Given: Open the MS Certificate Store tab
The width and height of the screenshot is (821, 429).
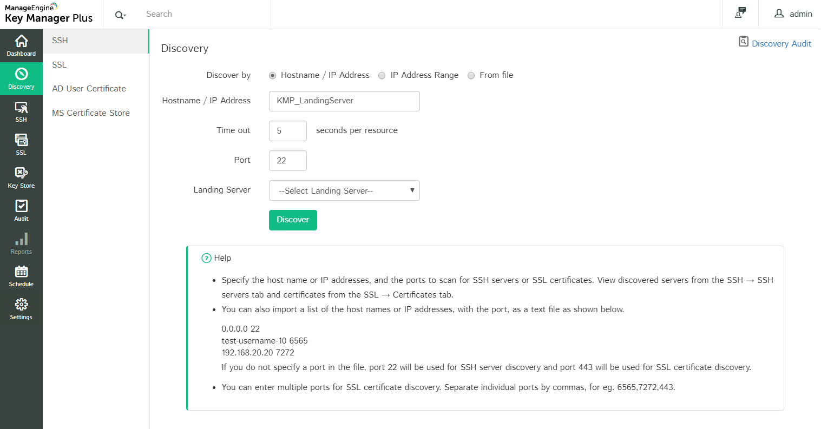Looking at the screenshot, I should [x=91, y=113].
